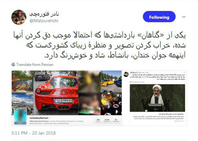Click the @Nfatourehchi handle
Image resolution: width=198 pixels, height=141 pixels.
[x=44, y=21]
